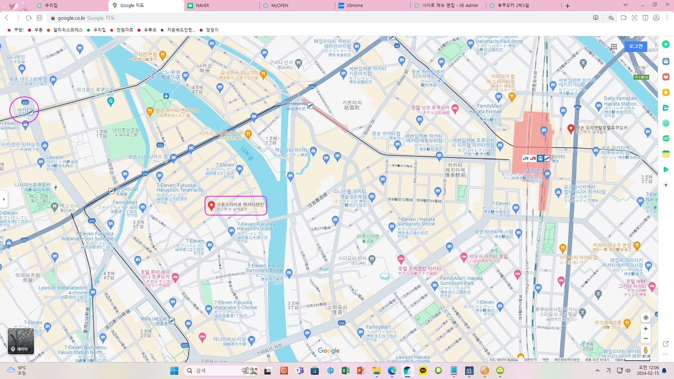Open a new tab with plus button
Image resolution: width=674 pixels, height=379 pixels.
[568, 6]
